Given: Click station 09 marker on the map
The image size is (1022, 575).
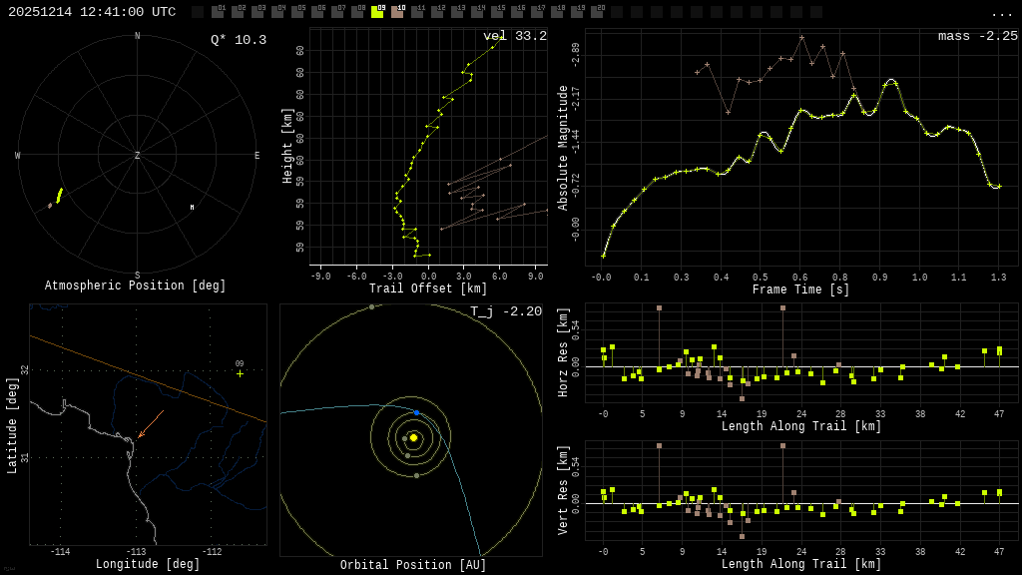Looking at the screenshot, I should pyautogui.click(x=240, y=373).
